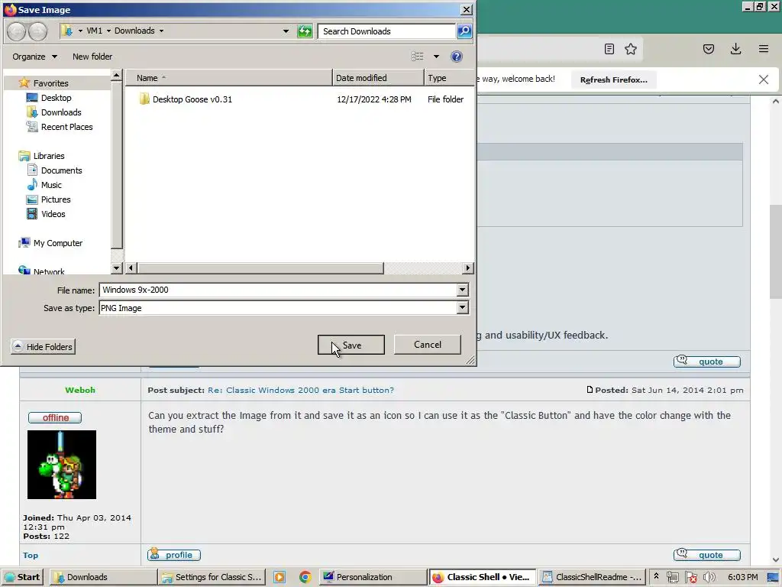The height and width of the screenshot is (587, 782).
Task: Click the Weboh avatar image
Action: (62, 465)
